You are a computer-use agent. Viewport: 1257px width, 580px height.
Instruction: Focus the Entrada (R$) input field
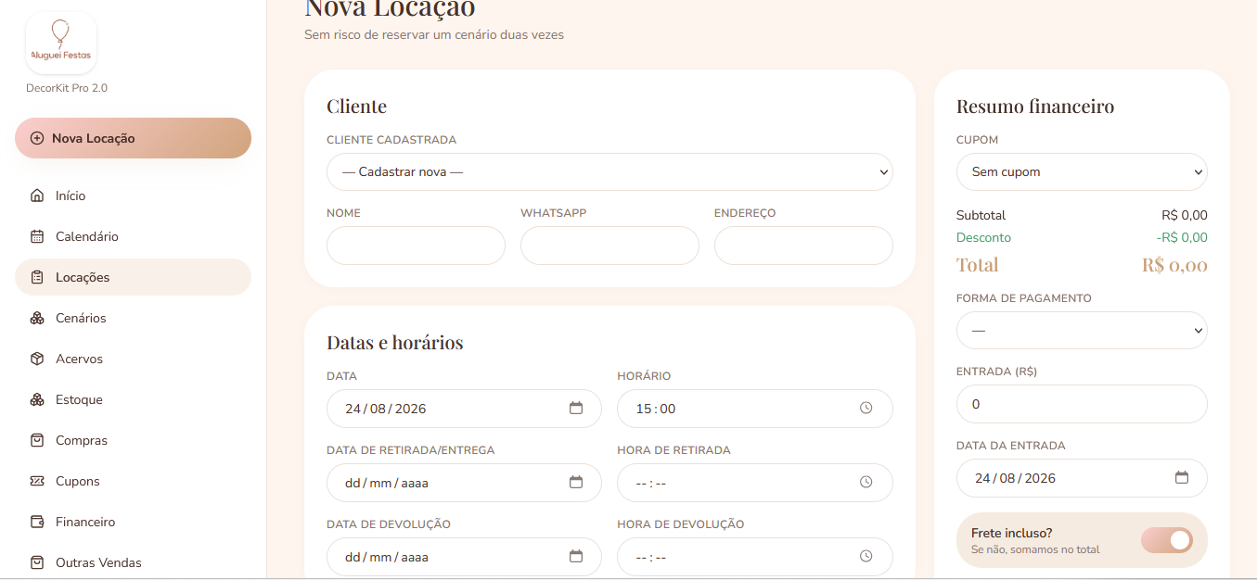(x=1082, y=404)
